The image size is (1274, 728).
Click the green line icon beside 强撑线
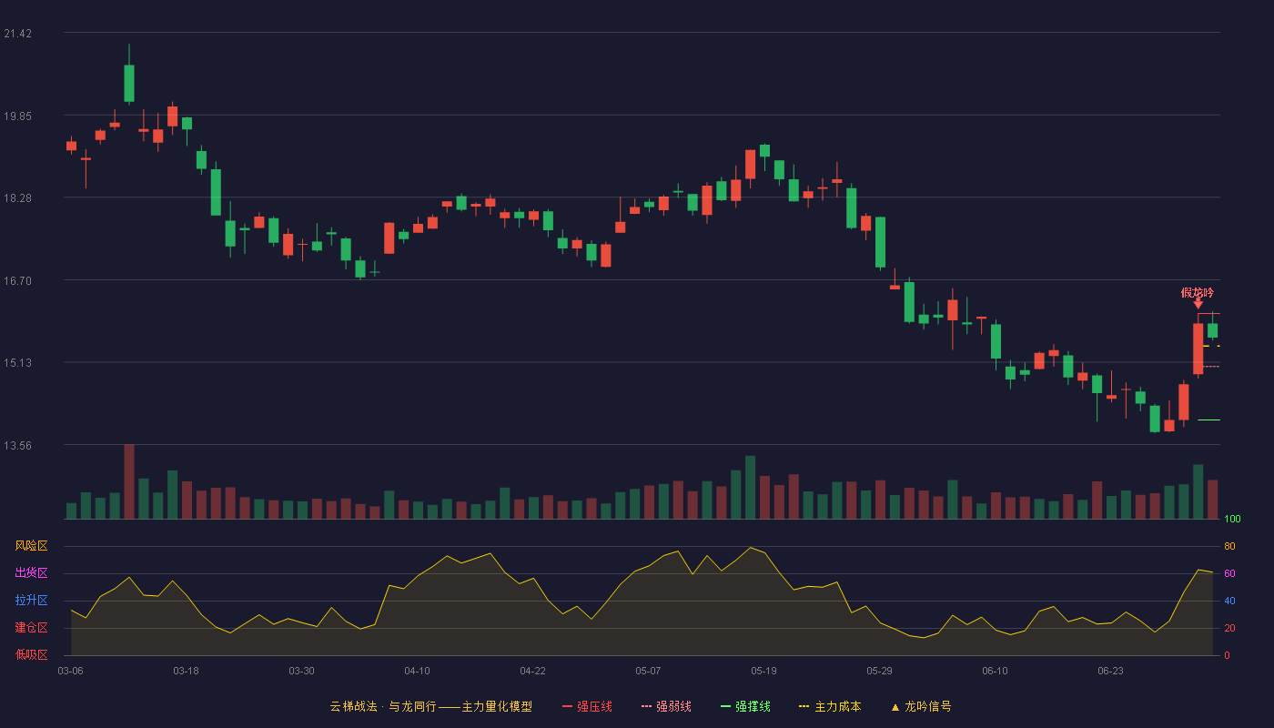[x=725, y=706]
